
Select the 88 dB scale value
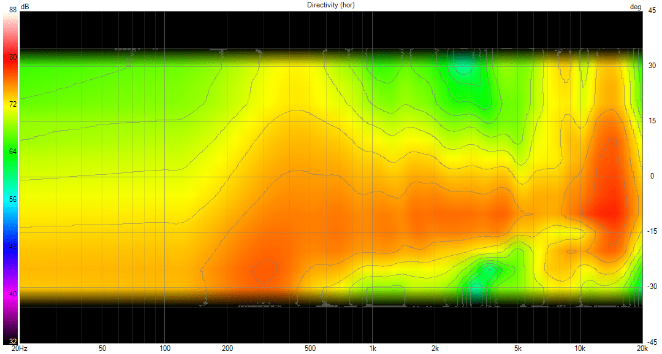click(x=13, y=10)
